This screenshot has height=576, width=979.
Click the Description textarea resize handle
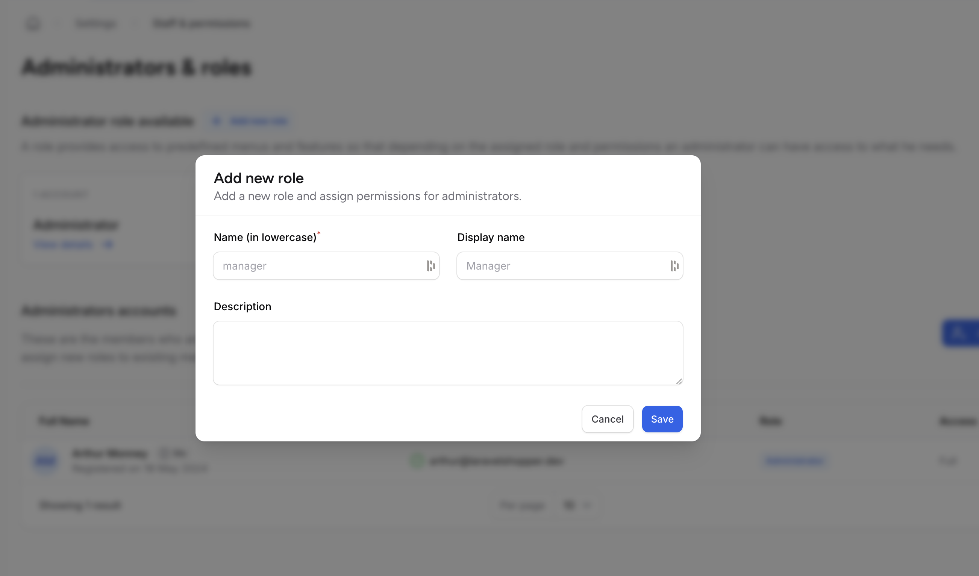(x=679, y=381)
